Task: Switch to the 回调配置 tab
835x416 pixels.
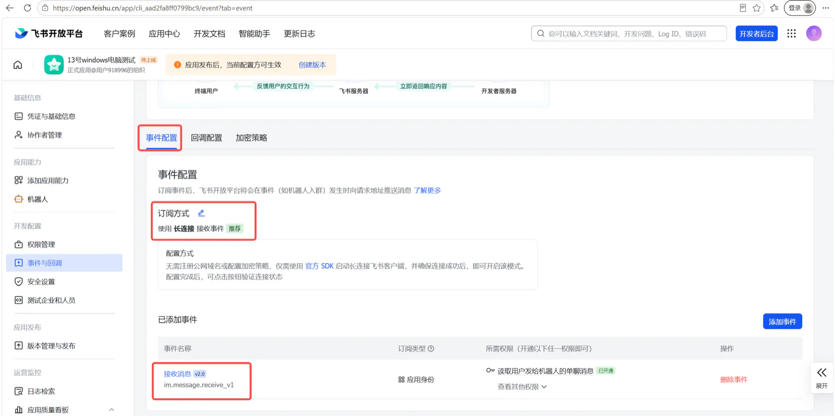Action: [x=206, y=138]
